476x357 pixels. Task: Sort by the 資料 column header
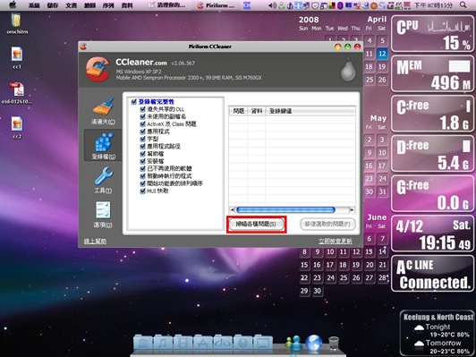click(x=257, y=111)
